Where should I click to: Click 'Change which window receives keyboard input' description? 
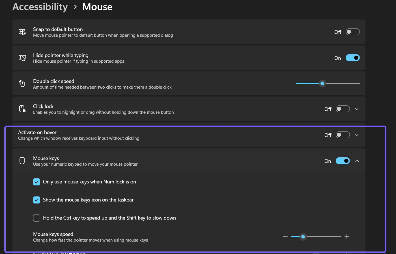[x=79, y=138]
